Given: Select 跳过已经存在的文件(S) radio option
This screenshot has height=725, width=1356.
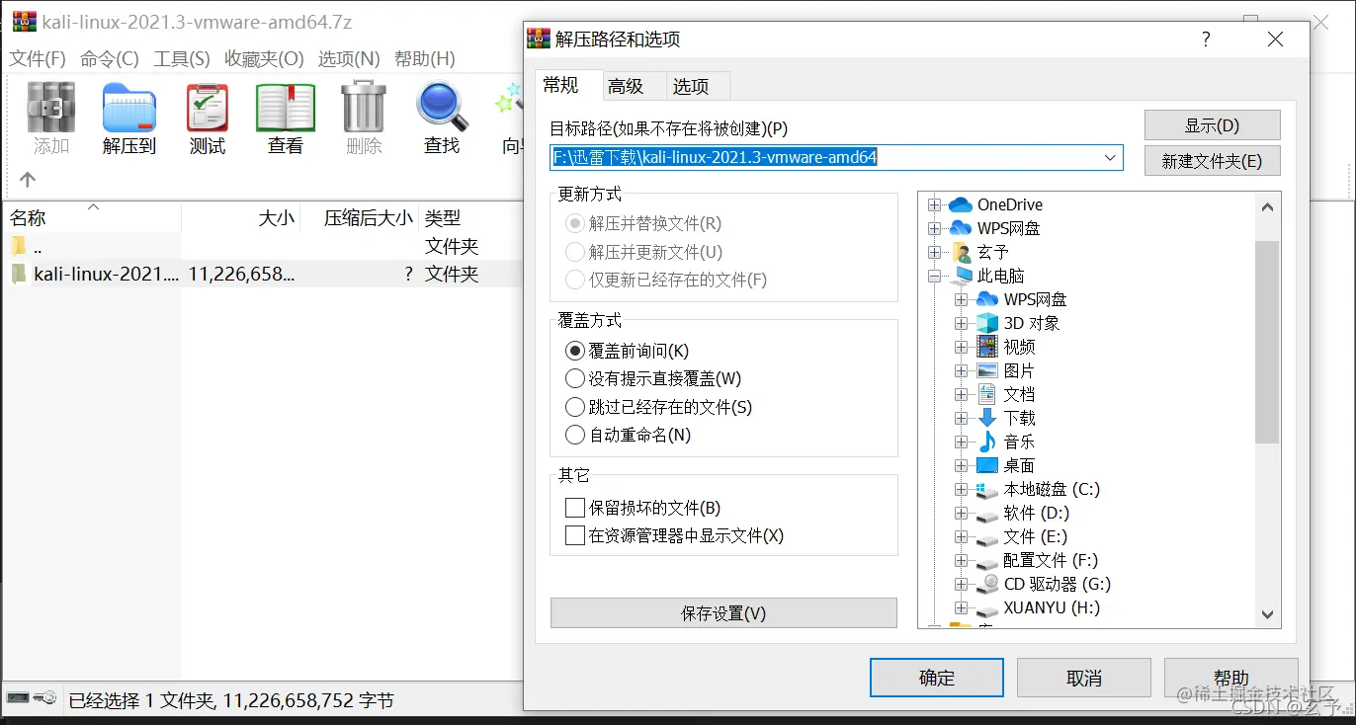Looking at the screenshot, I should [574, 407].
